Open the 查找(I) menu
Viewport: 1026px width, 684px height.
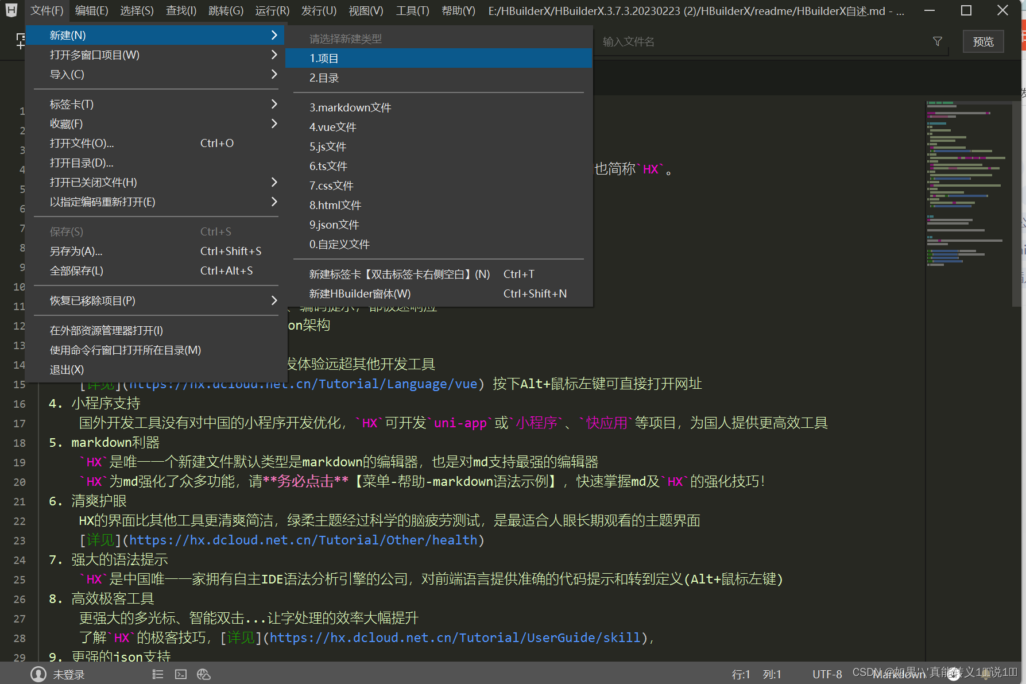coord(181,11)
